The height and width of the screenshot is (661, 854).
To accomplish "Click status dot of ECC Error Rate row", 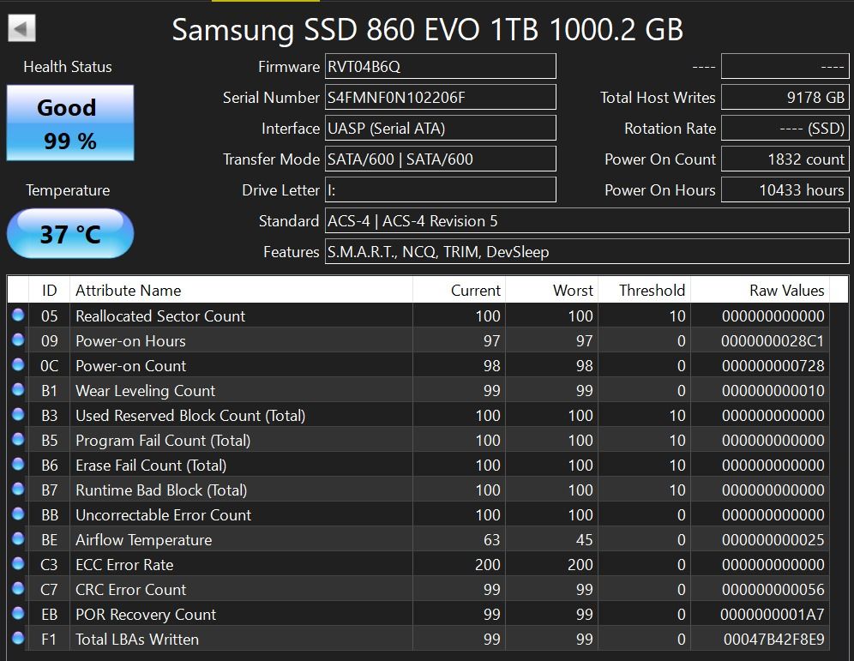I will pos(18,563).
